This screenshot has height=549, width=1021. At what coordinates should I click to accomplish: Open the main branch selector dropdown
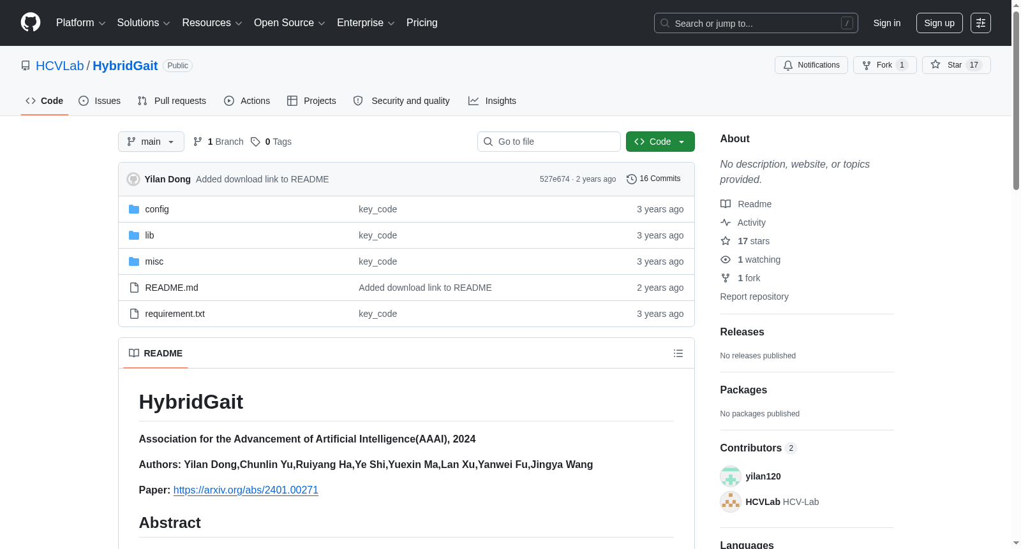151,142
